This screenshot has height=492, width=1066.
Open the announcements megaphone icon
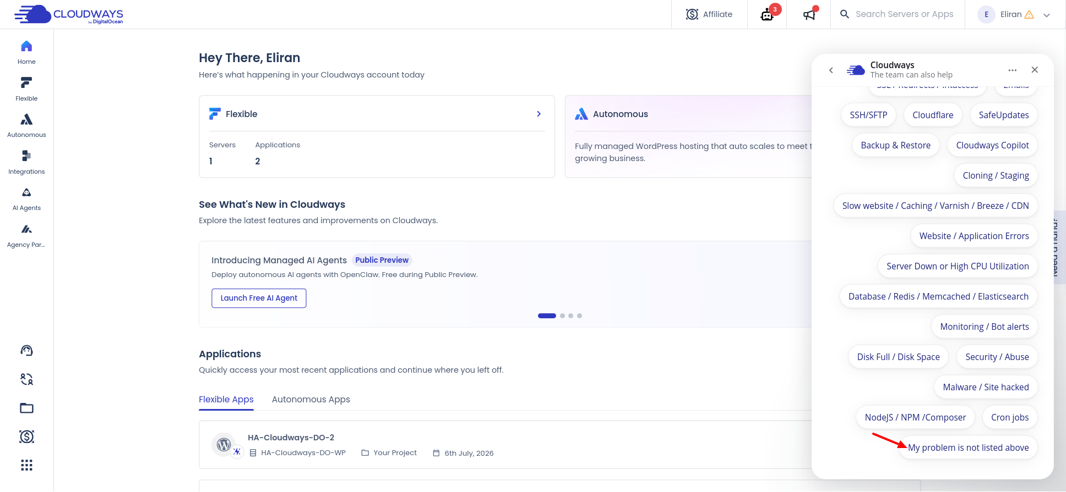click(809, 14)
